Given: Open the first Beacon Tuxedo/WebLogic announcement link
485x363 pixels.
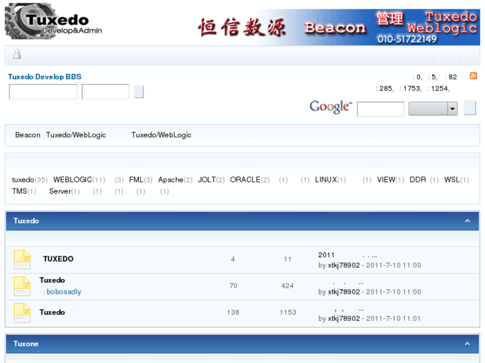Looking at the screenshot, I should click(60, 135).
